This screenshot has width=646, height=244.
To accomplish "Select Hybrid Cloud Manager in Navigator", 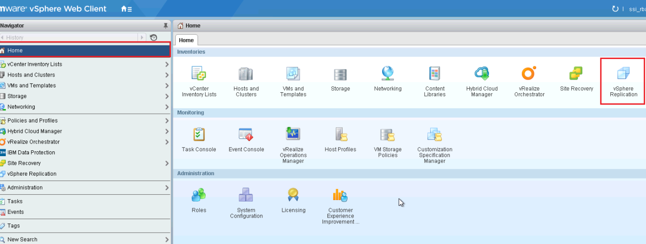I will (x=85, y=131).
